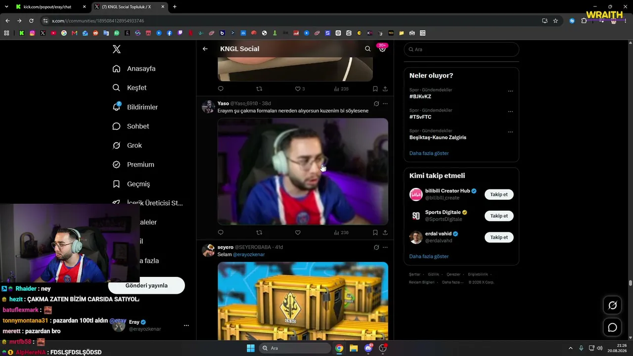Reply to the post with 235 views

(x=221, y=89)
